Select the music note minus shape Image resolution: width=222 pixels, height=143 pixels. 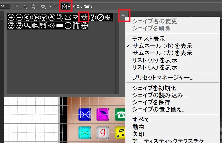click(19, 26)
